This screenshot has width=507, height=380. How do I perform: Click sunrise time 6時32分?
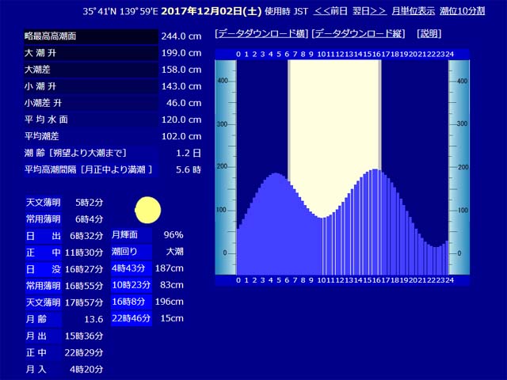86,236
